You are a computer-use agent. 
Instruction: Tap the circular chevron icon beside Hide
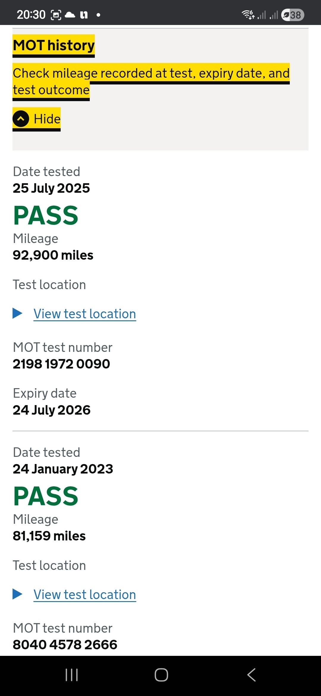click(x=21, y=119)
